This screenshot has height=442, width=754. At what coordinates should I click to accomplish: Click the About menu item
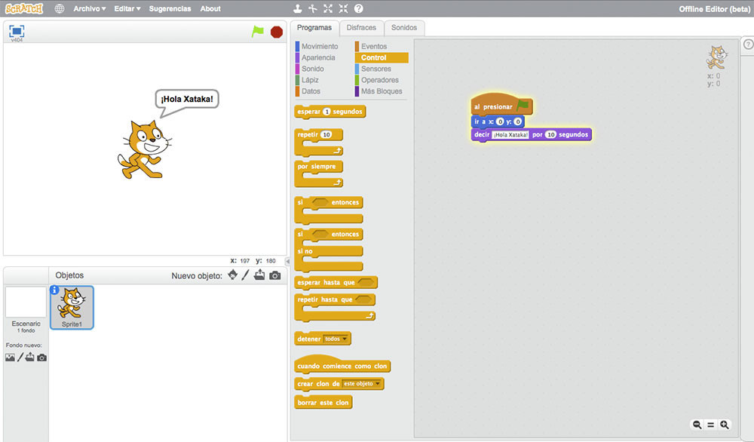point(210,8)
